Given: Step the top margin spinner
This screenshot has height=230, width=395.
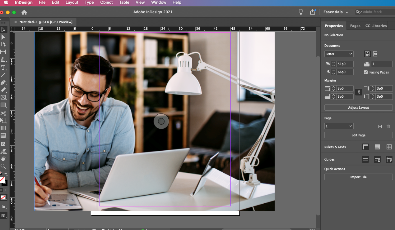Looking at the screenshot, I should tap(333, 88).
